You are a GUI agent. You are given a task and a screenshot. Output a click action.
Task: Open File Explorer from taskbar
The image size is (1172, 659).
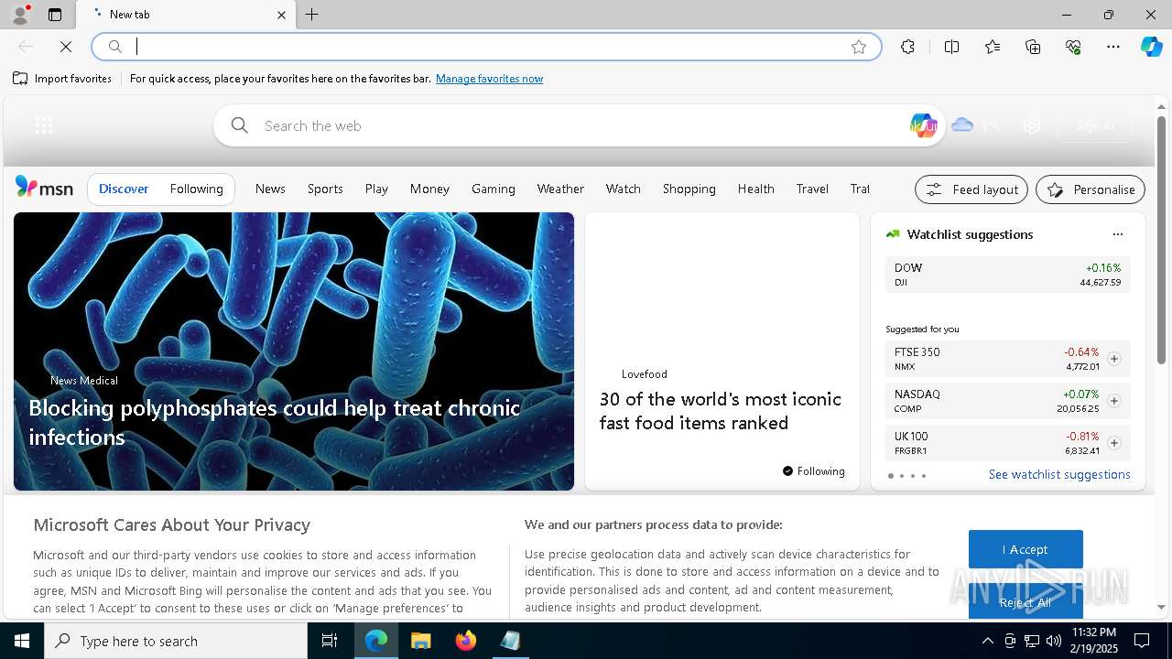[x=420, y=641]
